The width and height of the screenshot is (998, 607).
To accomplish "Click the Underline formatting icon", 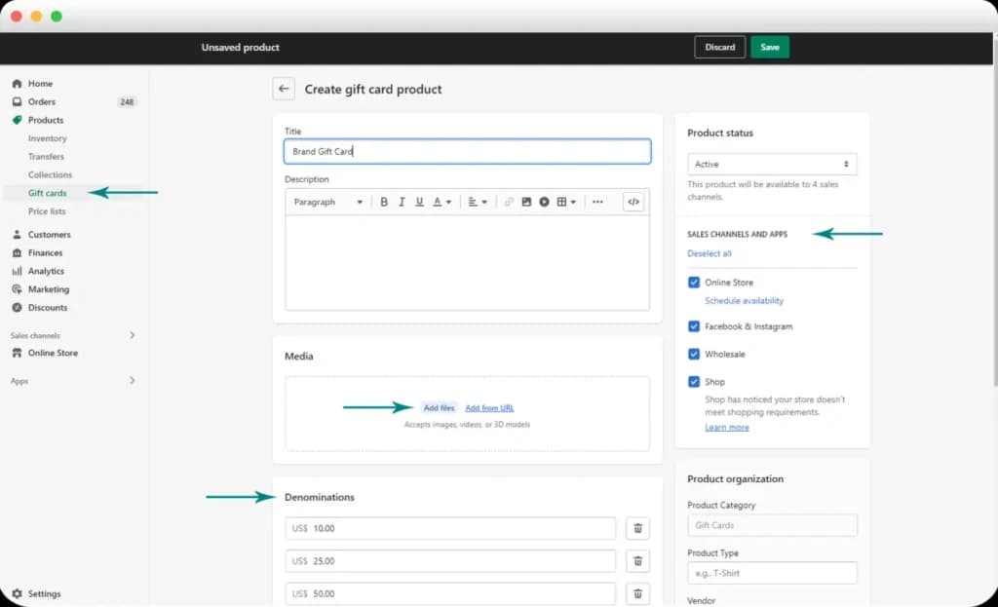I will [419, 202].
